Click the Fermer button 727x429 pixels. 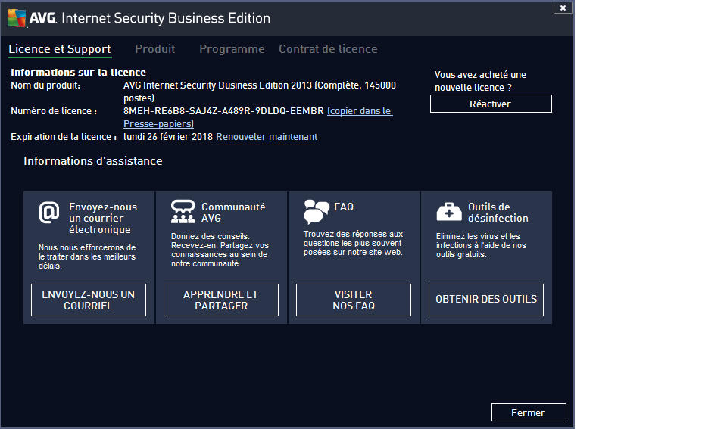click(529, 412)
